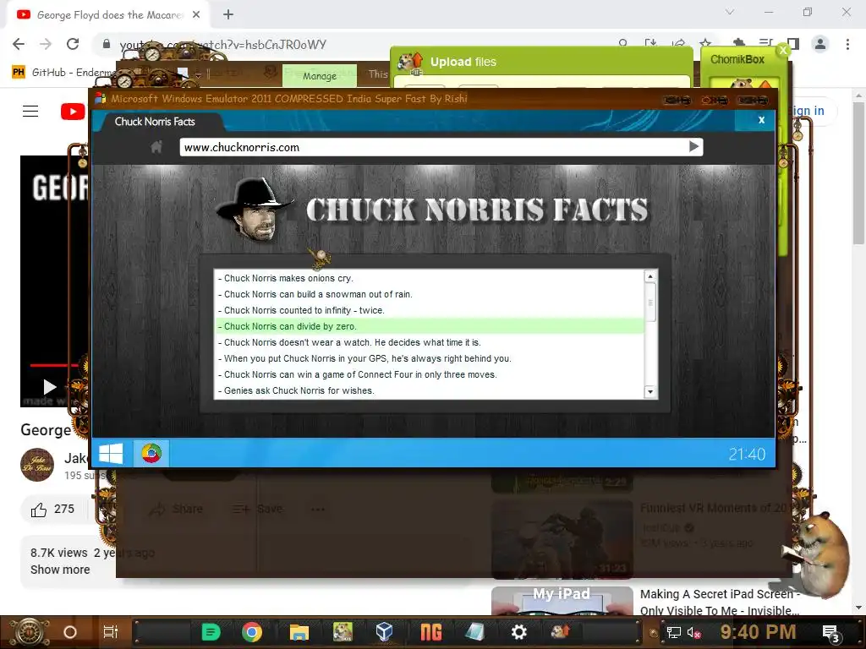Open the ChomikBox hamster app on the taskbar
The height and width of the screenshot is (649, 866).
click(343, 632)
